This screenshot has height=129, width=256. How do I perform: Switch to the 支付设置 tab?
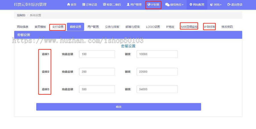(x=58, y=27)
